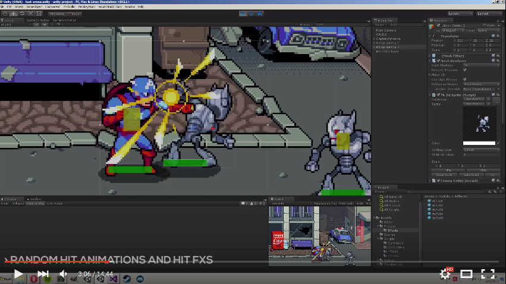Toggle scene lighting in Scene view
The width and height of the screenshot is (506, 284).
point(45,24)
